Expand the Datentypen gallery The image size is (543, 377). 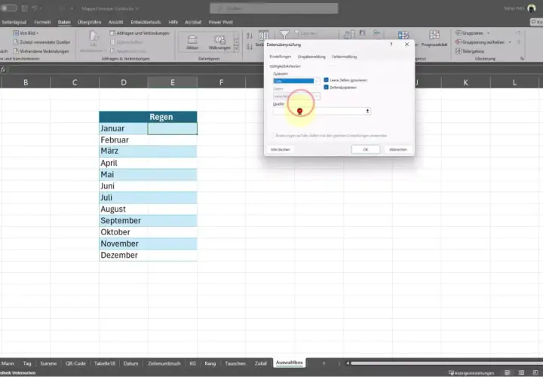[x=237, y=49]
